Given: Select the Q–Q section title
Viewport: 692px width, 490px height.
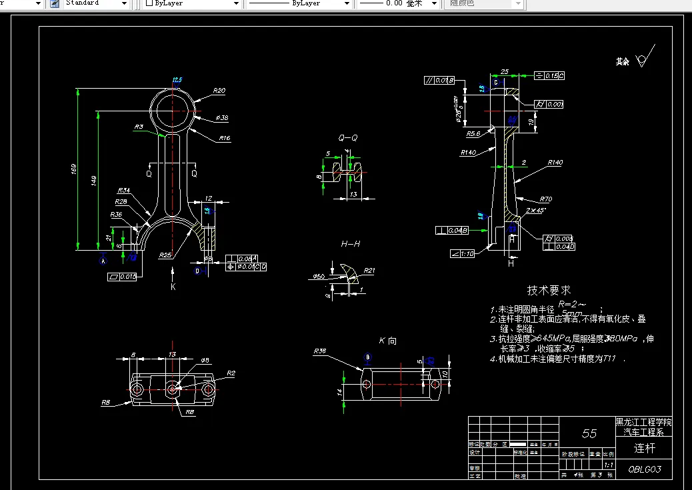Looking at the screenshot, I should [348, 138].
